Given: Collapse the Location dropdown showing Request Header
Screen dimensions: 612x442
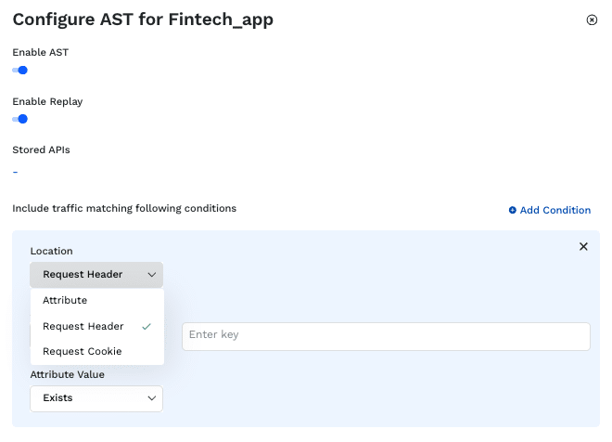Looking at the screenshot, I should (96, 275).
